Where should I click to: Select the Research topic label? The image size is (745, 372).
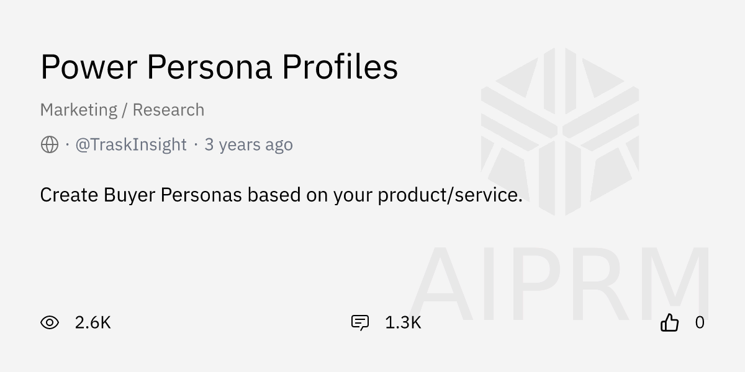coord(168,110)
